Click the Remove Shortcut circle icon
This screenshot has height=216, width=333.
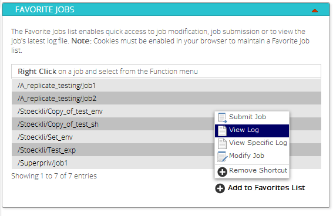222,171
